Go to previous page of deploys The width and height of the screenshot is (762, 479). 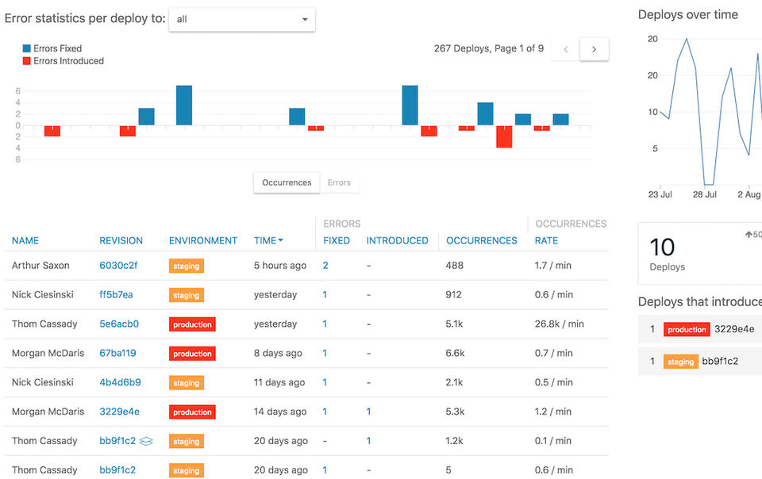click(x=565, y=49)
